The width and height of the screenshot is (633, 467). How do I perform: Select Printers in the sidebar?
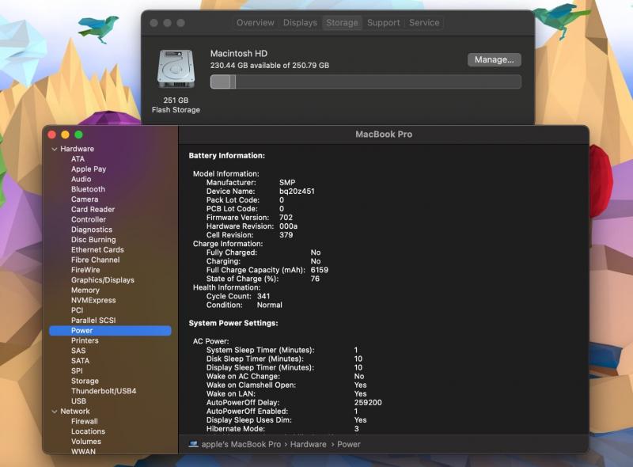[85, 340]
